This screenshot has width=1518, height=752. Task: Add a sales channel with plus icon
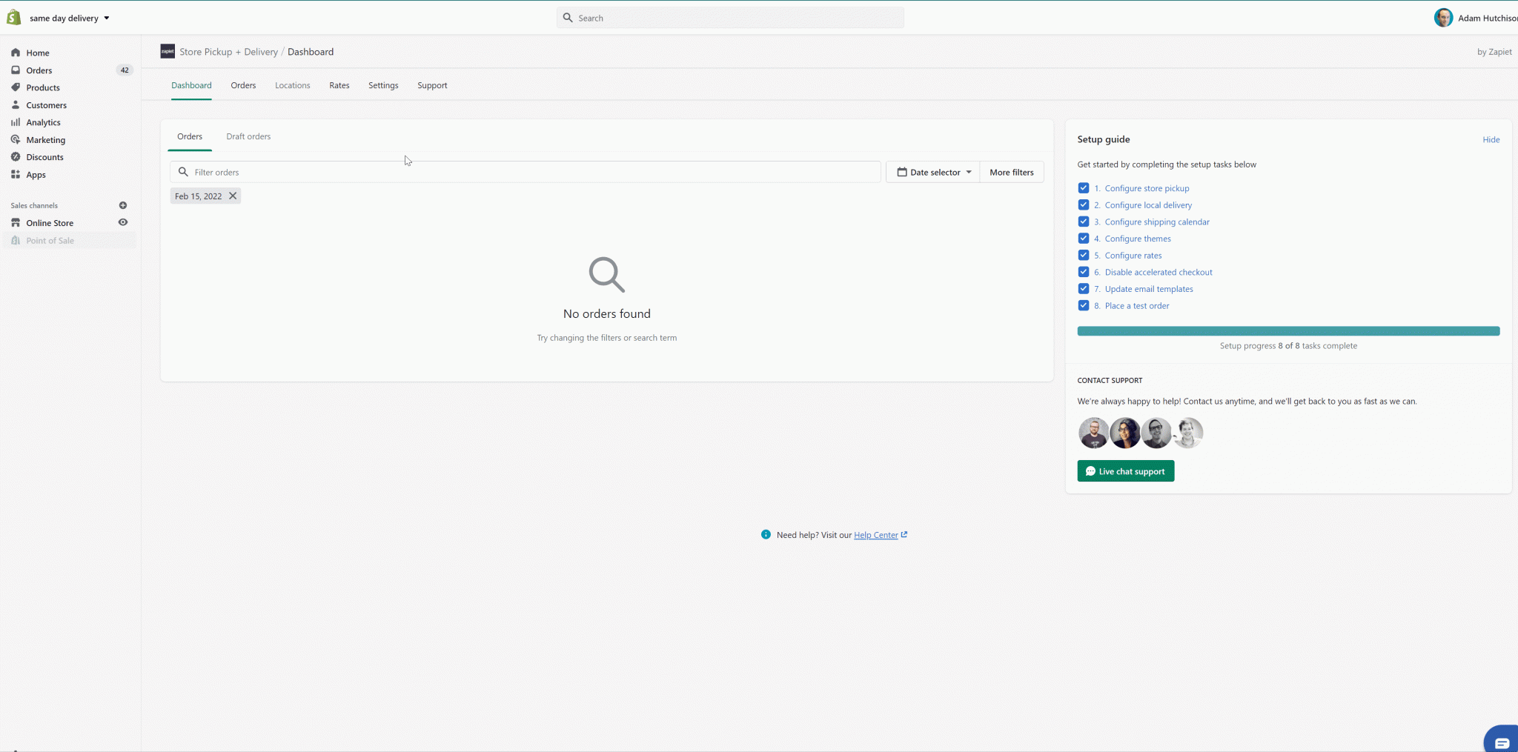pos(123,205)
